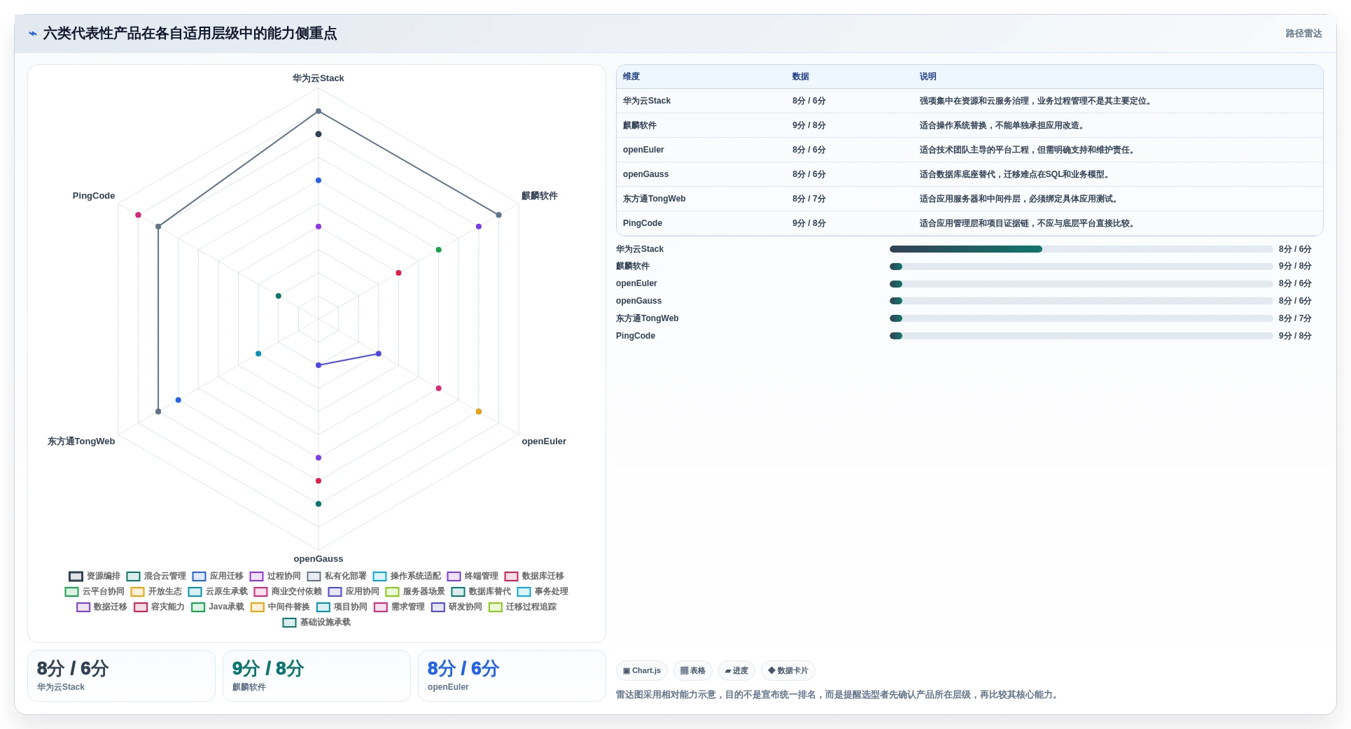
Task: Click the orange data point near openEuler axis
Action: tap(479, 411)
